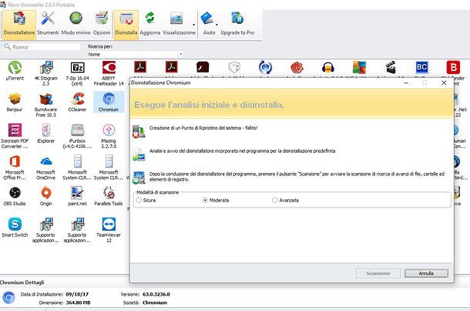Select the Adobe Flash program icon
Screen dimensions: 470x311
(x=203, y=68)
